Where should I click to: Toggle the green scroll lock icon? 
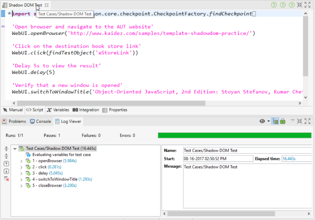[283, 121]
